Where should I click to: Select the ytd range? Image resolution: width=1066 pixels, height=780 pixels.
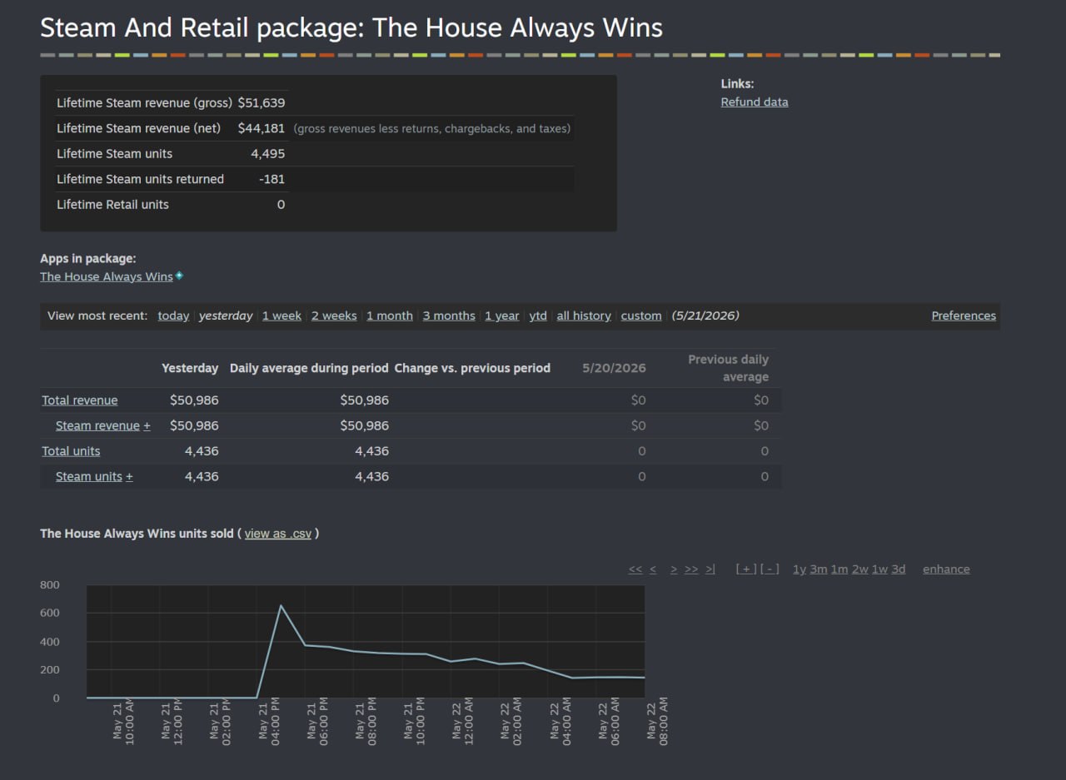538,315
